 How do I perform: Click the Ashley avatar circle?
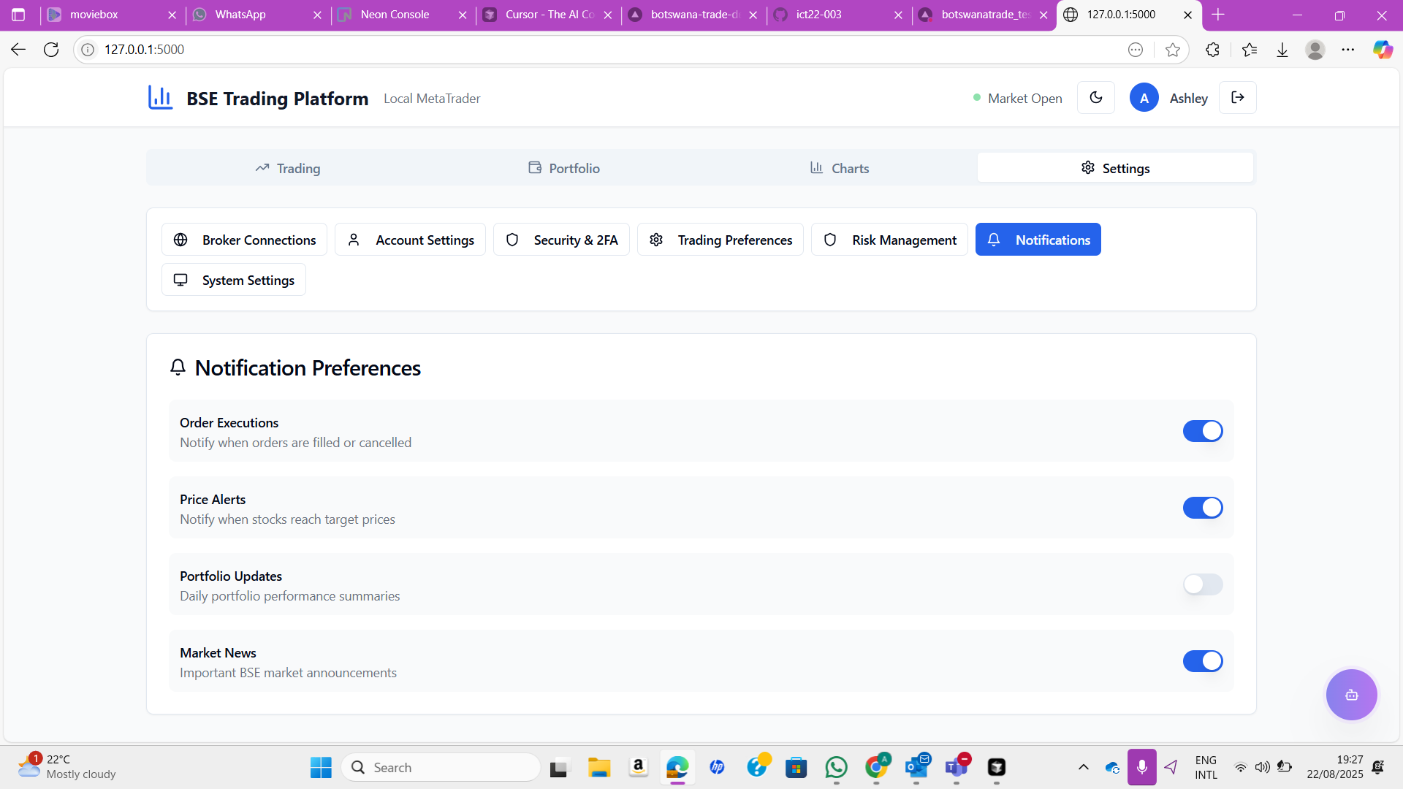1144,98
